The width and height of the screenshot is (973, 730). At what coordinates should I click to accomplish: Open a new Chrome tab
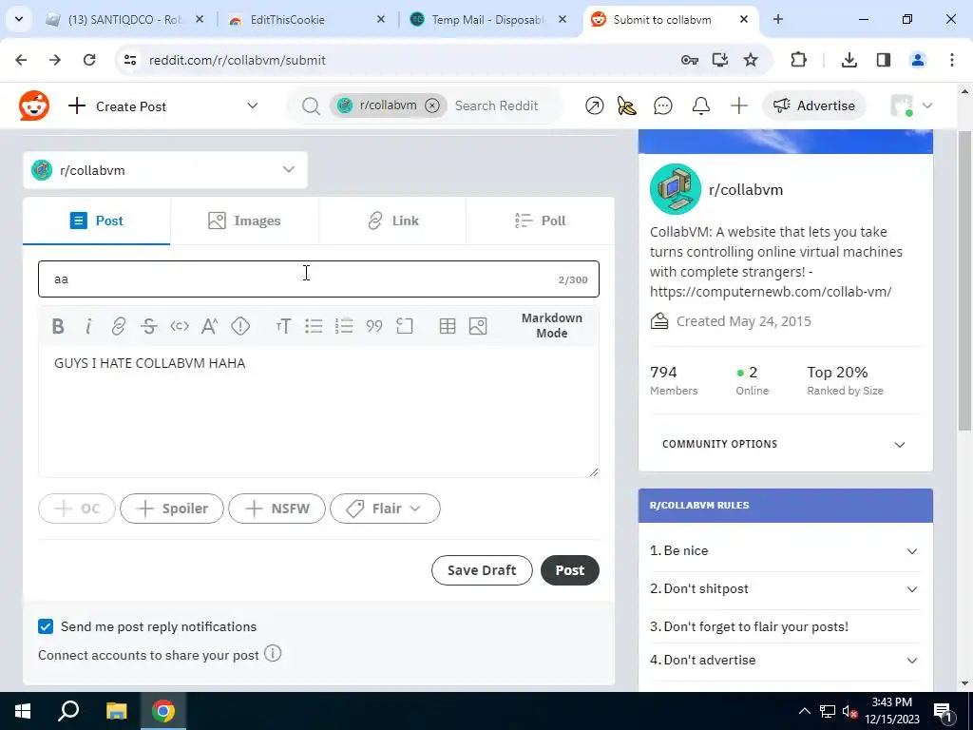777,19
